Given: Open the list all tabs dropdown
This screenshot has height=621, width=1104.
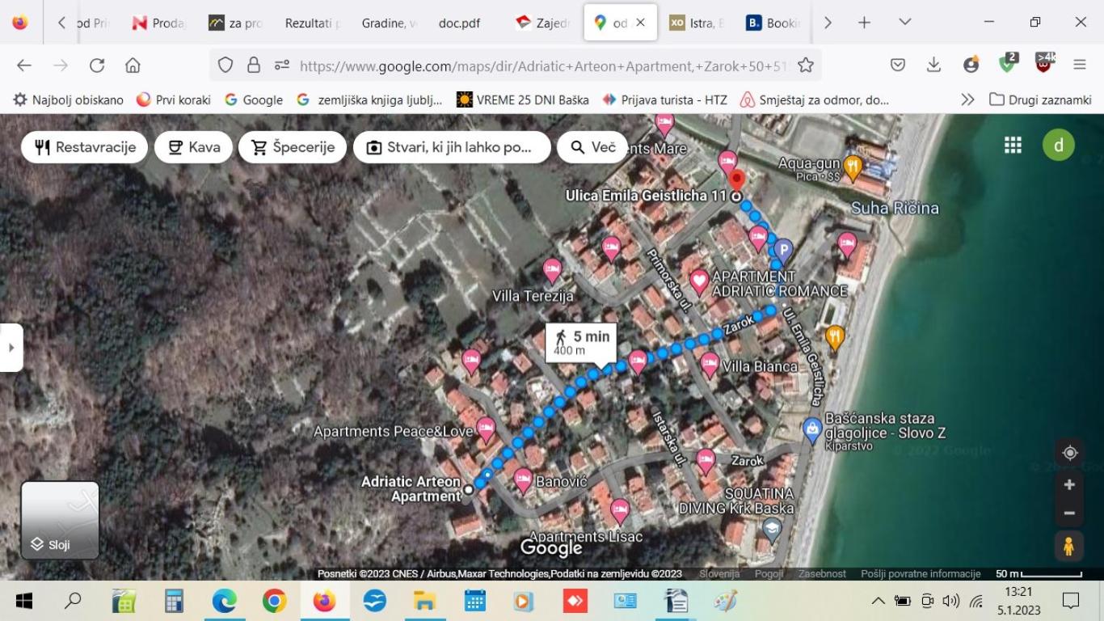Looking at the screenshot, I should tap(905, 23).
